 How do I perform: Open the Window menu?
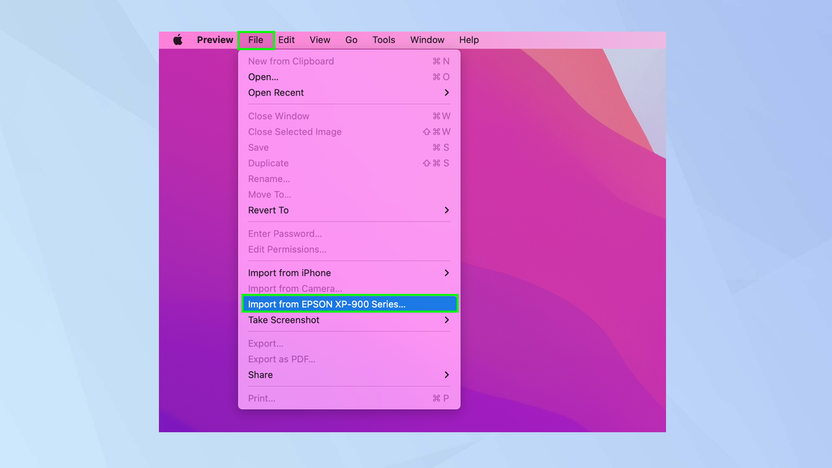pyautogui.click(x=426, y=40)
